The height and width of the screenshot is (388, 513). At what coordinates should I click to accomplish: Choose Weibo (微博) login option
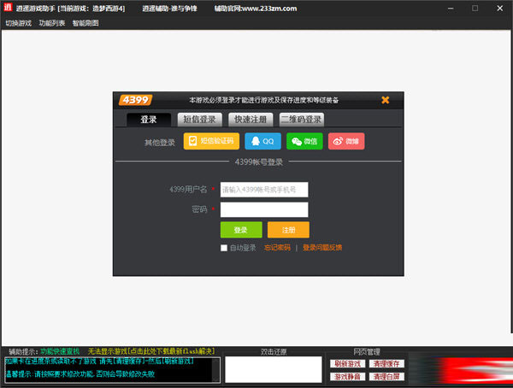[345, 141]
